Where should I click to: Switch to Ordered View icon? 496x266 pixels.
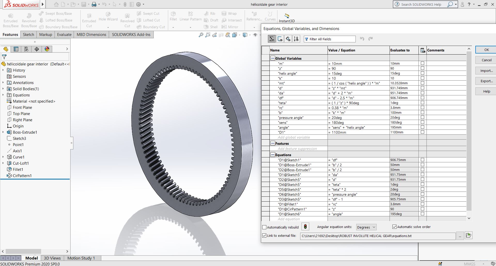pyautogui.click(x=296, y=39)
